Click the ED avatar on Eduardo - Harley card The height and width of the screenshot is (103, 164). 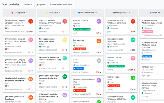133,58
